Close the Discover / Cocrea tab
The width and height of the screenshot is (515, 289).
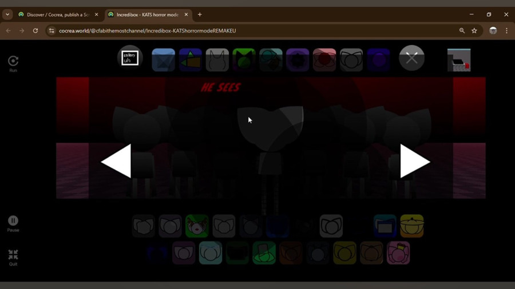coord(96,14)
